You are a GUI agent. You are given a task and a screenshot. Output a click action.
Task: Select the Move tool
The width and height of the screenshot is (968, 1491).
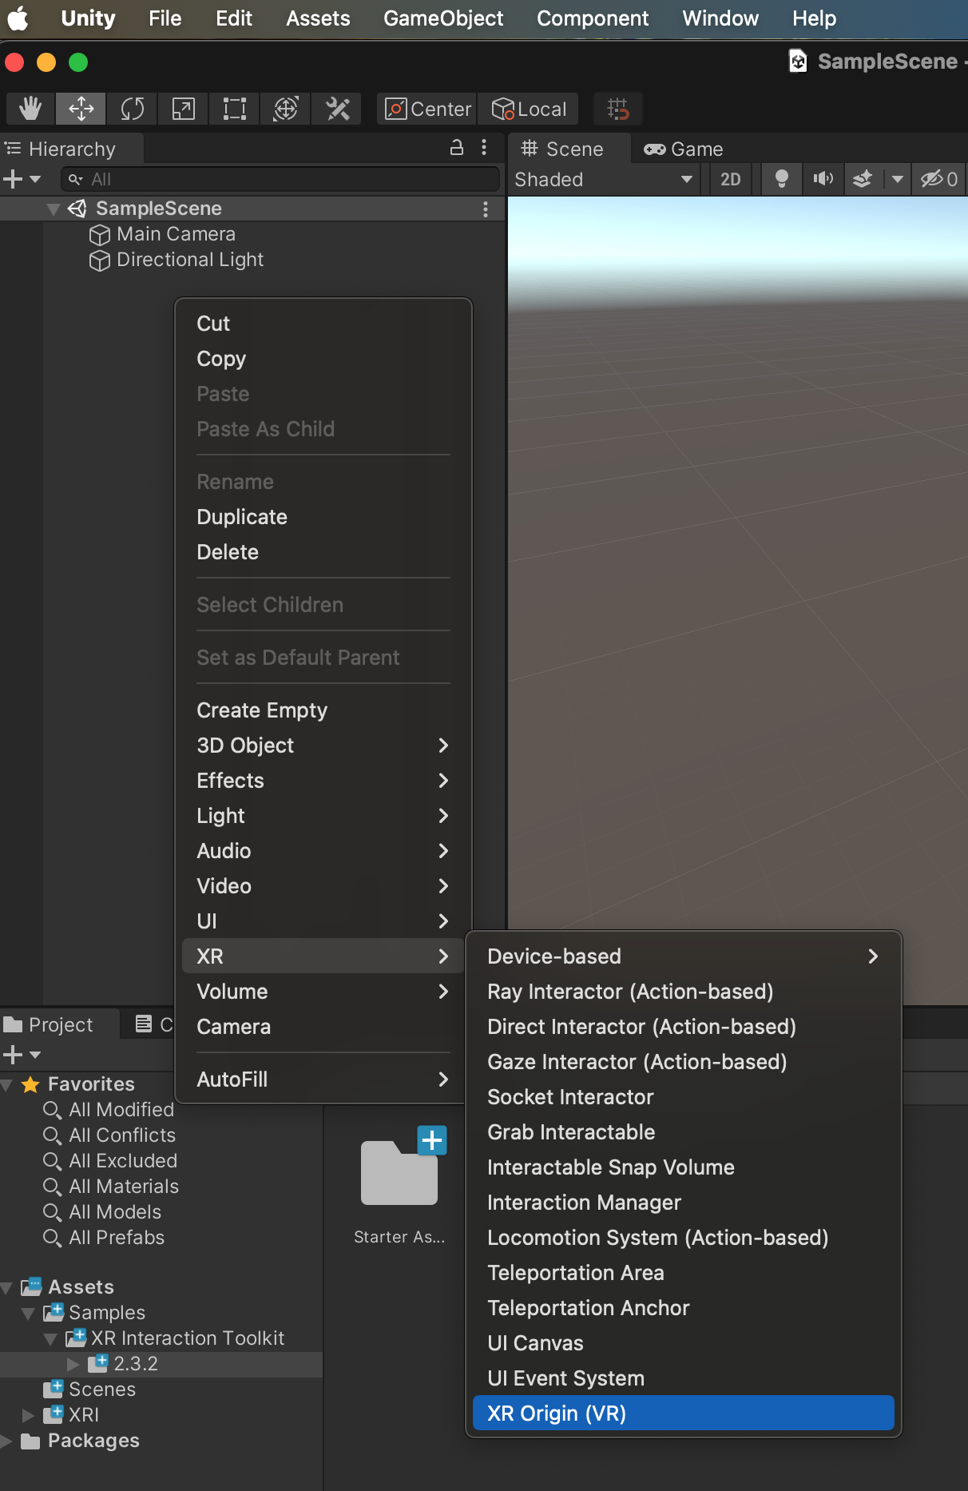(81, 109)
